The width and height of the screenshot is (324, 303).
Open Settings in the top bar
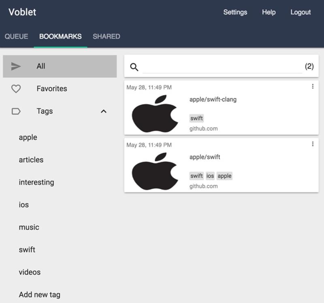point(235,12)
